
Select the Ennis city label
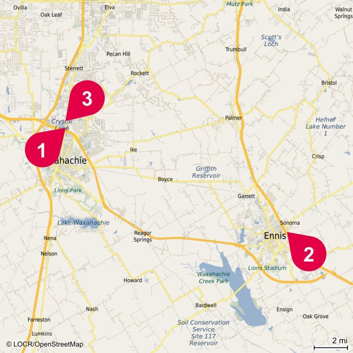(x=275, y=236)
